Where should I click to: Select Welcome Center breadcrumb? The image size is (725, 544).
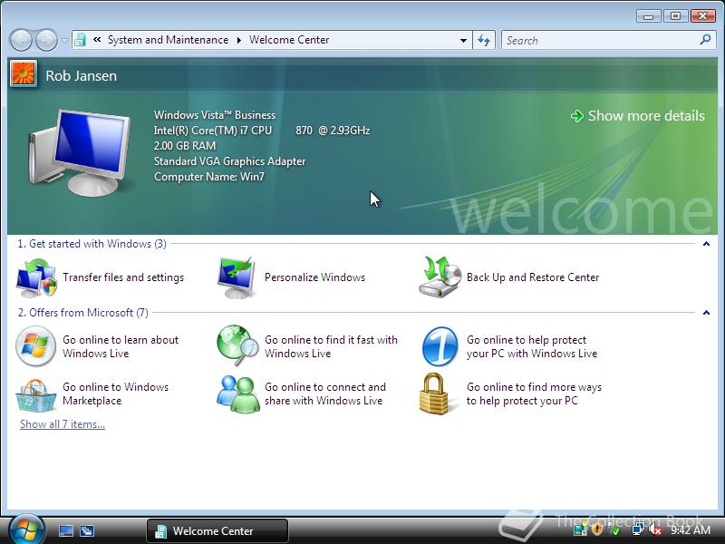[289, 40]
